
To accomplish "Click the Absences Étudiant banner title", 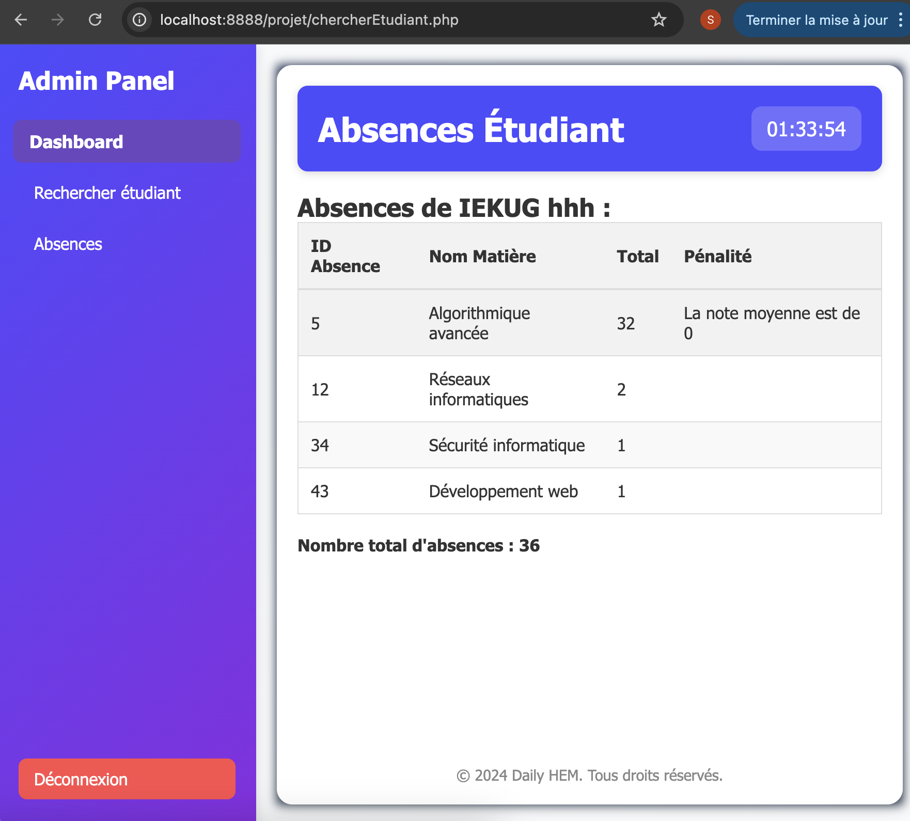I will tap(470, 129).
